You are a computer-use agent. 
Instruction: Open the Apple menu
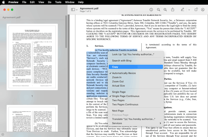4,2
